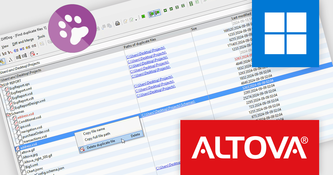Click the Next difference green down arrow

(x=165, y=10)
